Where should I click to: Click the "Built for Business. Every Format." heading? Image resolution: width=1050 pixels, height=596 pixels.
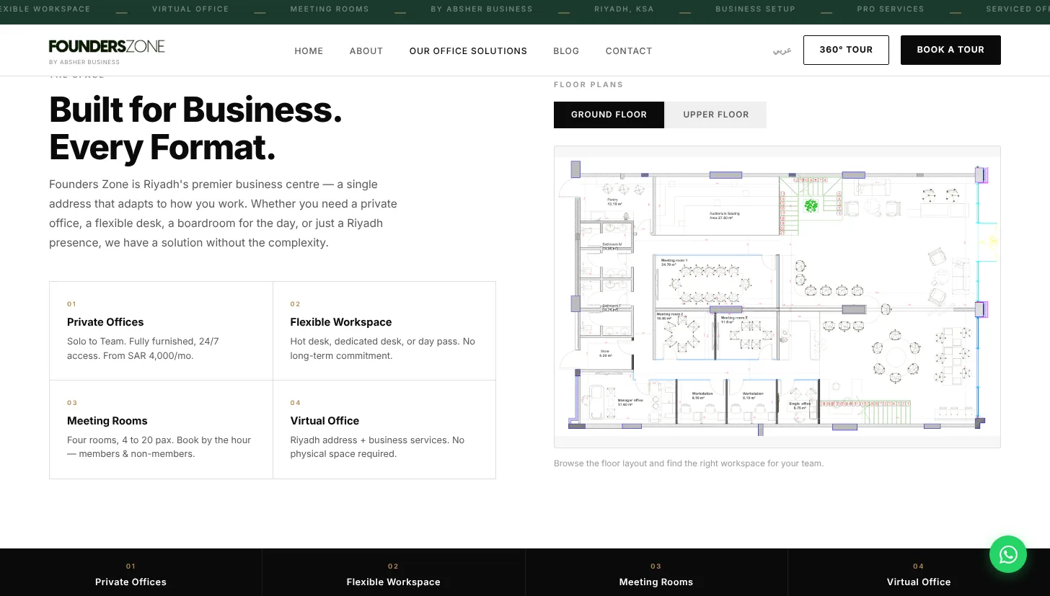(195, 128)
